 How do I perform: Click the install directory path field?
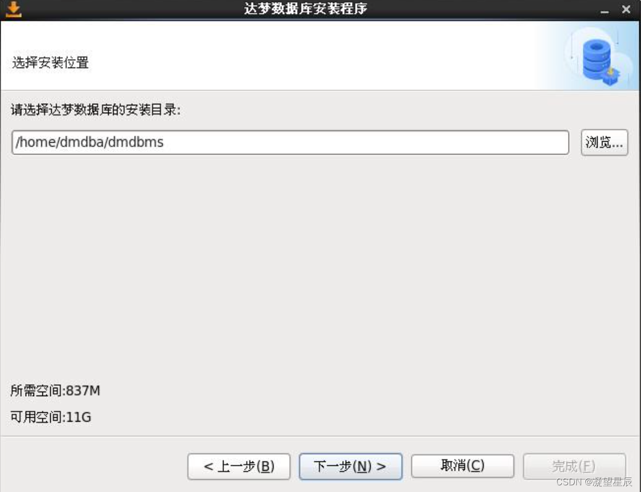(290, 142)
